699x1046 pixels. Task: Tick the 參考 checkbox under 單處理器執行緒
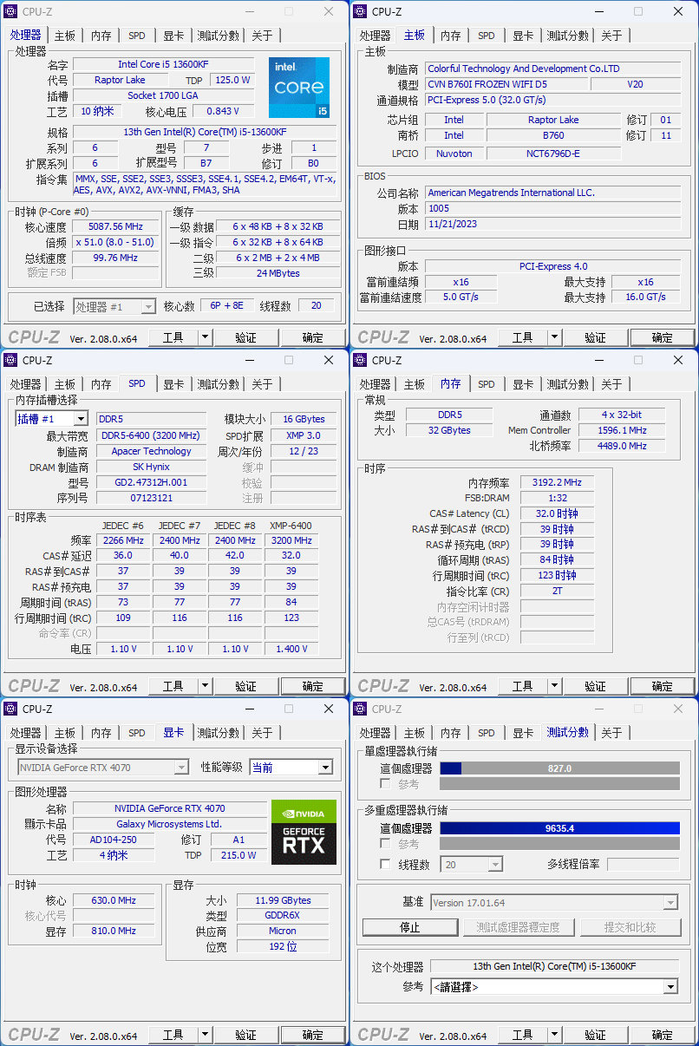click(x=385, y=784)
